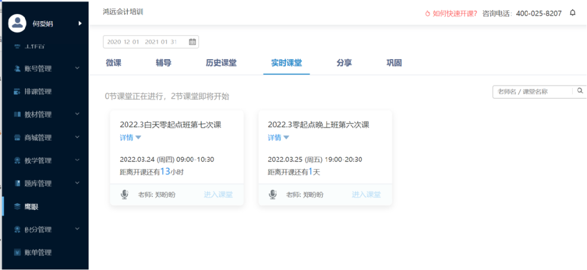Click the title 2022.3白天零起点班第七次课
Viewport: 587px width, 270px height.
click(170, 125)
